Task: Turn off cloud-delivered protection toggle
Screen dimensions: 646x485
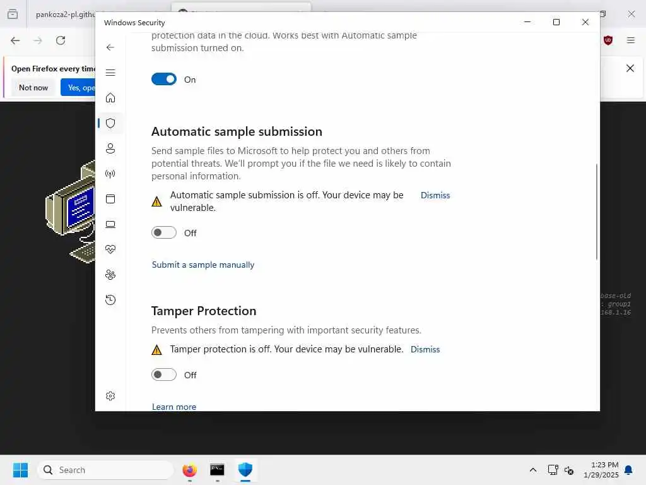Action: [163, 79]
